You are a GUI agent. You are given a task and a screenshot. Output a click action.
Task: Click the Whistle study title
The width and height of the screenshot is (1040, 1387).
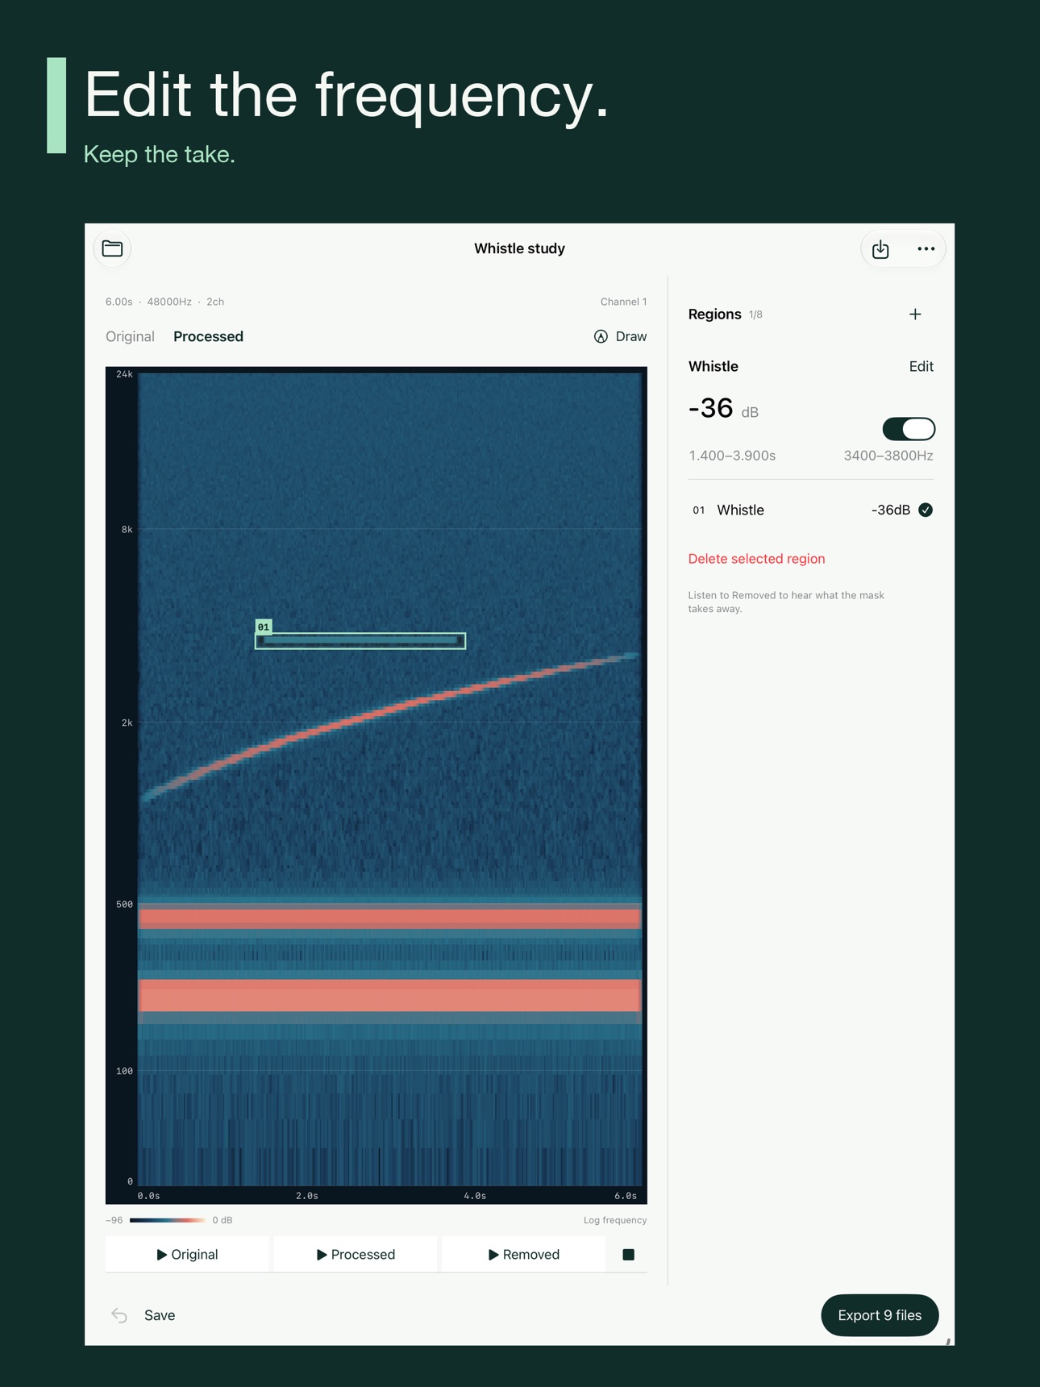[x=519, y=248]
